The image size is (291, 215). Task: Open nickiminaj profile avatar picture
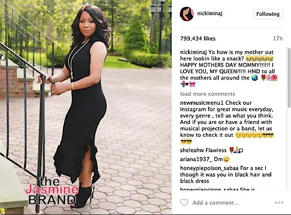[x=187, y=14]
